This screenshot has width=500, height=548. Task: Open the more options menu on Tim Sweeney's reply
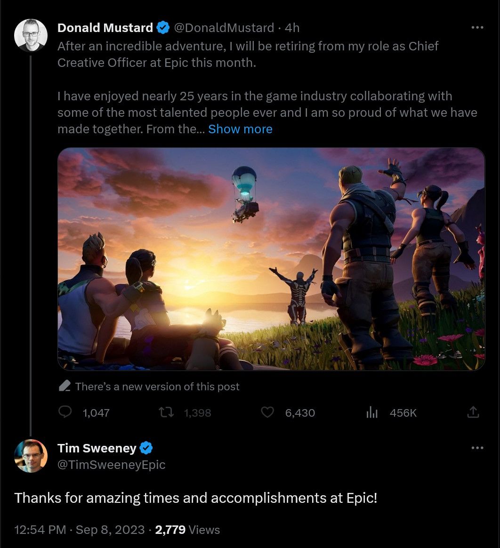pos(477,448)
